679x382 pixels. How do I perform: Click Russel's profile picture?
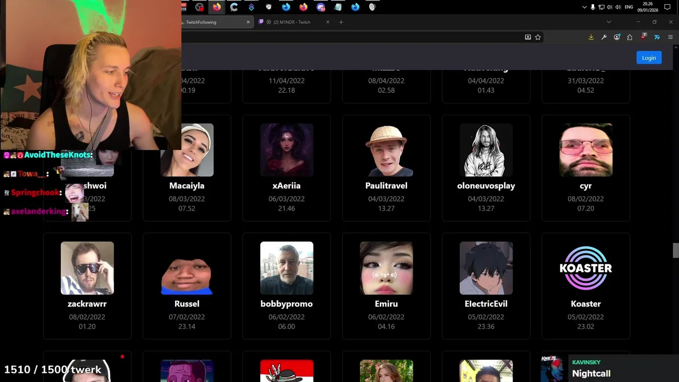[x=187, y=268]
